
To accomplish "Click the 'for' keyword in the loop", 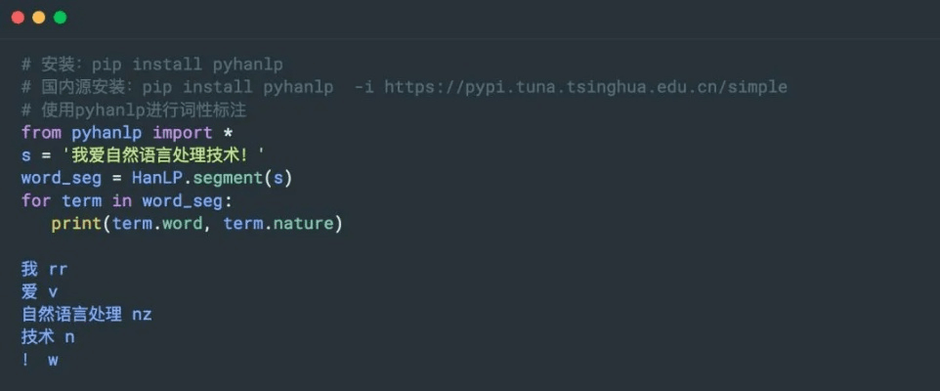I will [x=36, y=200].
